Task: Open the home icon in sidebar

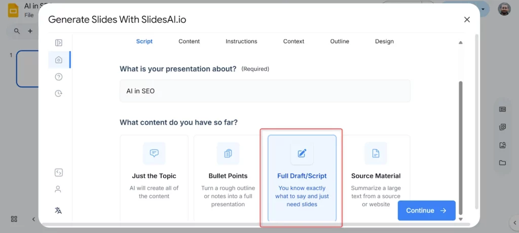Action: pos(59,60)
